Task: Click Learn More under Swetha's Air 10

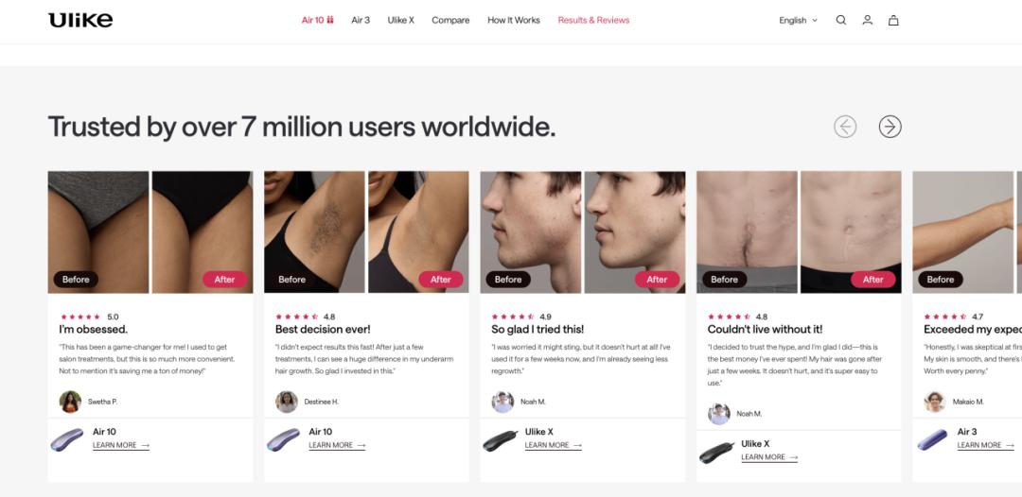Action: pyautogui.click(x=121, y=446)
